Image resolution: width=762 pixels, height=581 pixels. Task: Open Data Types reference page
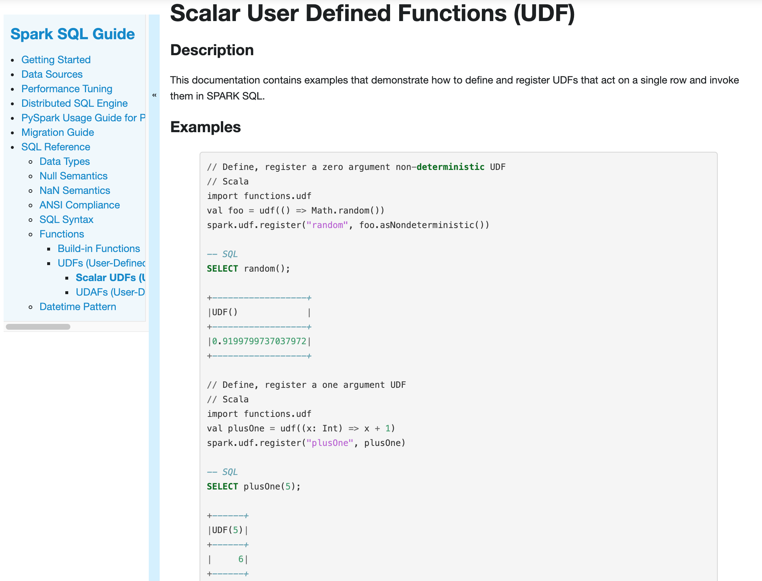(x=65, y=161)
